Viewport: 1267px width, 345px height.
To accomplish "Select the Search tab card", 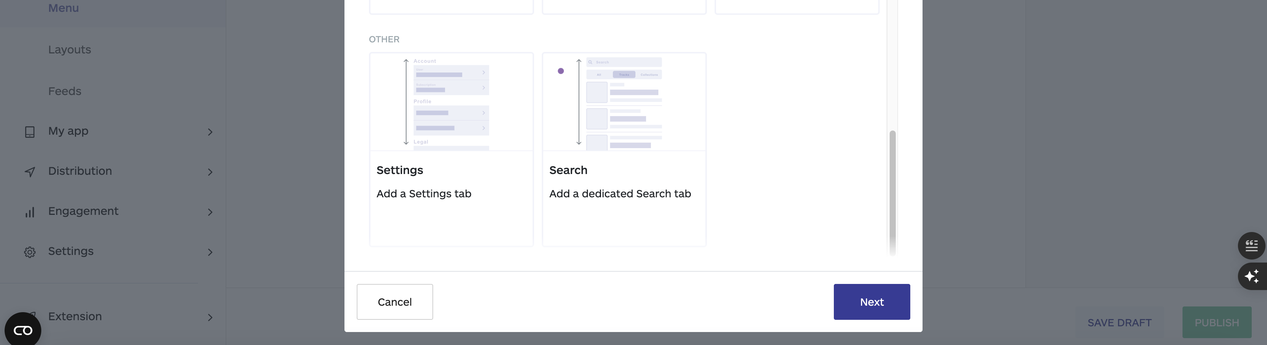I will [624, 149].
